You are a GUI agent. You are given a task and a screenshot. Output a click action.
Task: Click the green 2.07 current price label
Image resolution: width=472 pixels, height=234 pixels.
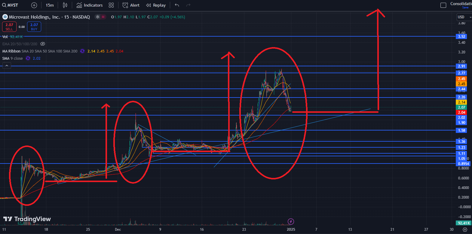point(461,107)
